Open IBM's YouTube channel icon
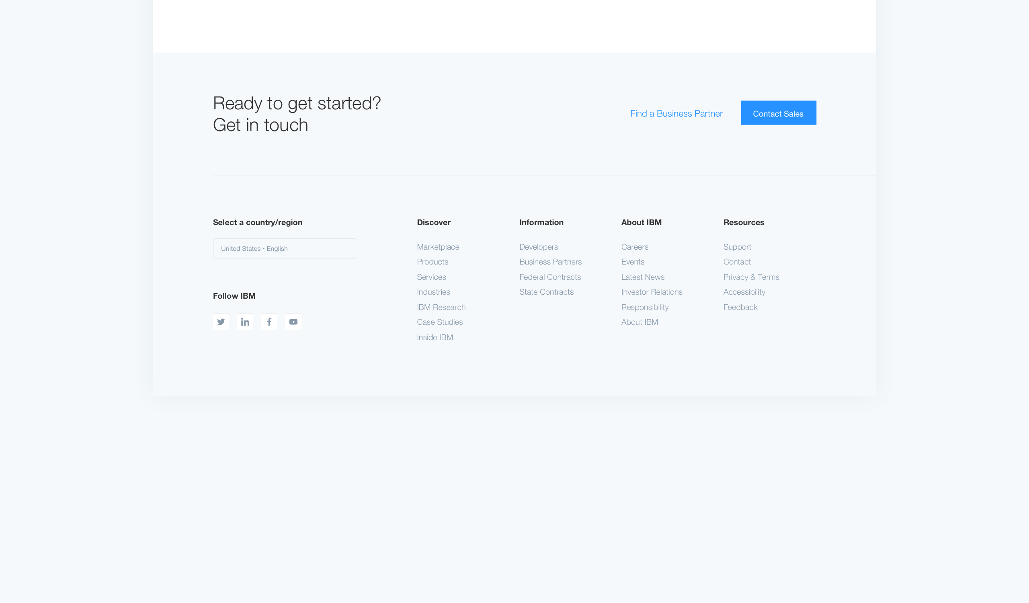 coord(293,322)
